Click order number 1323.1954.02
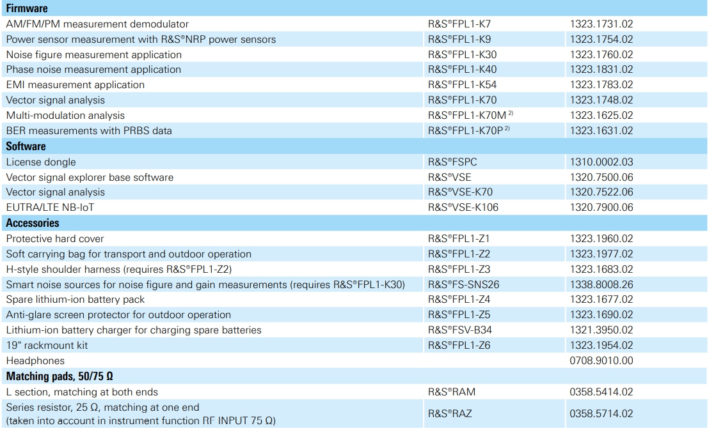The image size is (709, 428). click(x=601, y=346)
